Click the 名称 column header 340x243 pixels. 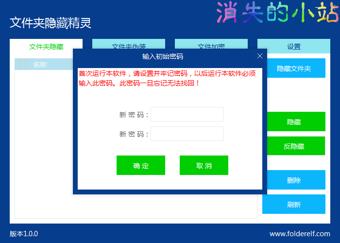(x=40, y=65)
